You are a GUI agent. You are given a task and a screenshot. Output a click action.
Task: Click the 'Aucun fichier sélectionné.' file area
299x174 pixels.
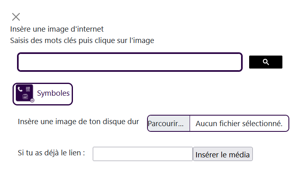click(x=239, y=123)
